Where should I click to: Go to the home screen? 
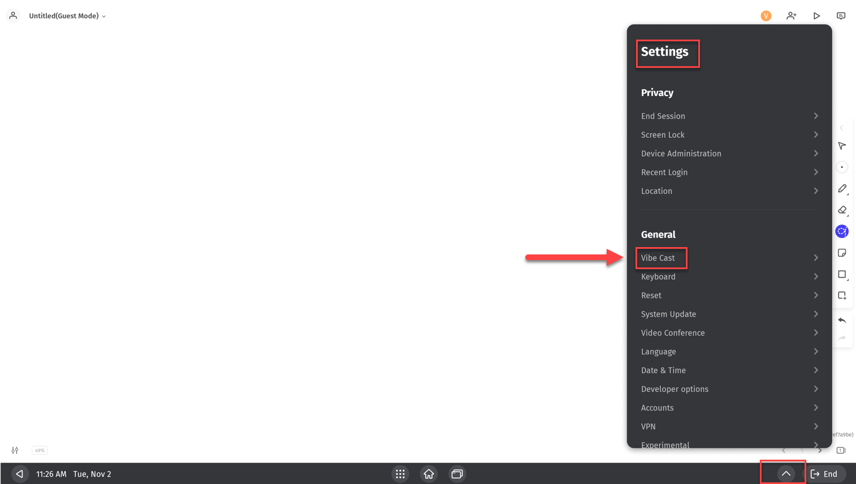[429, 474]
